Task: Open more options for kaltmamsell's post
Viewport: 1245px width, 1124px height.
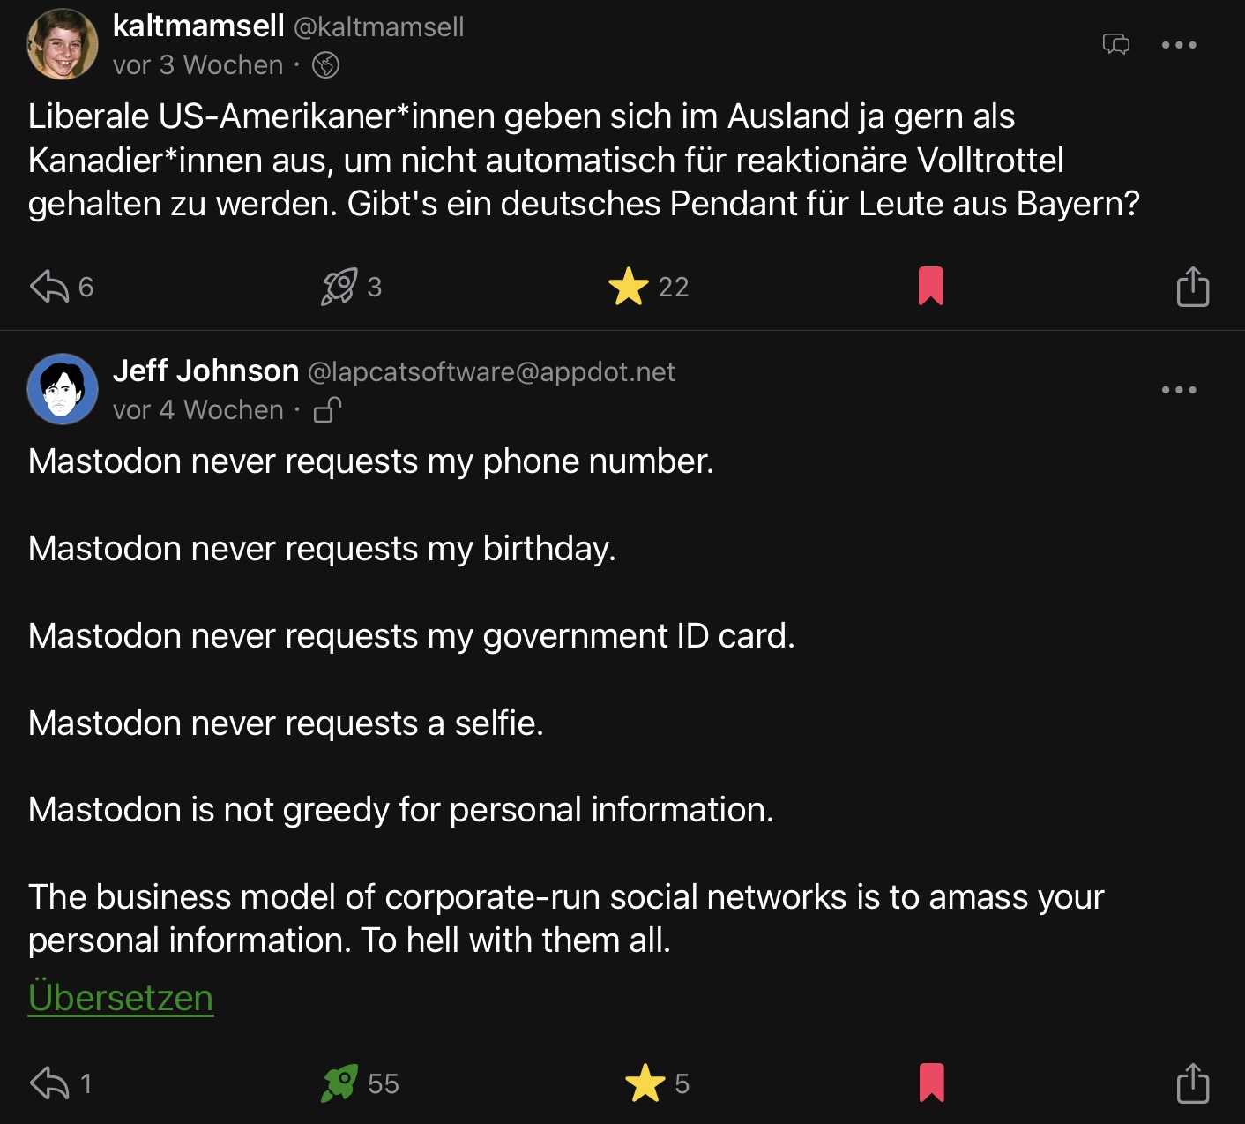Action: [x=1179, y=44]
